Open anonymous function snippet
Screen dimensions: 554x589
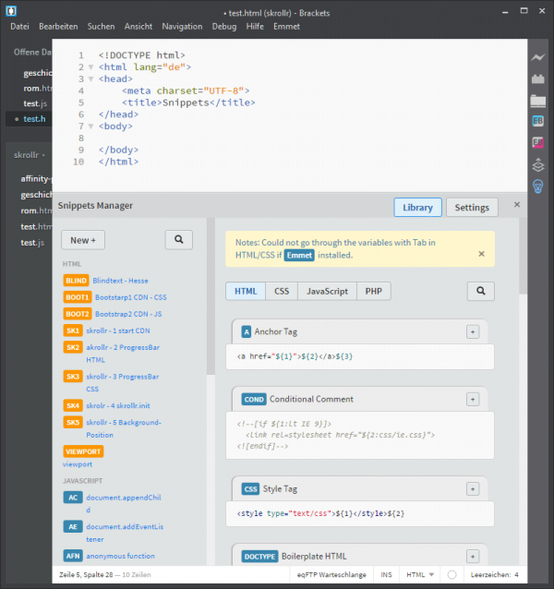click(121, 556)
